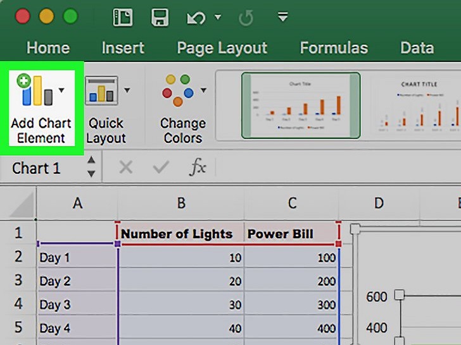The width and height of the screenshot is (461, 345).
Task: Select row 3 header
Action: point(18,280)
